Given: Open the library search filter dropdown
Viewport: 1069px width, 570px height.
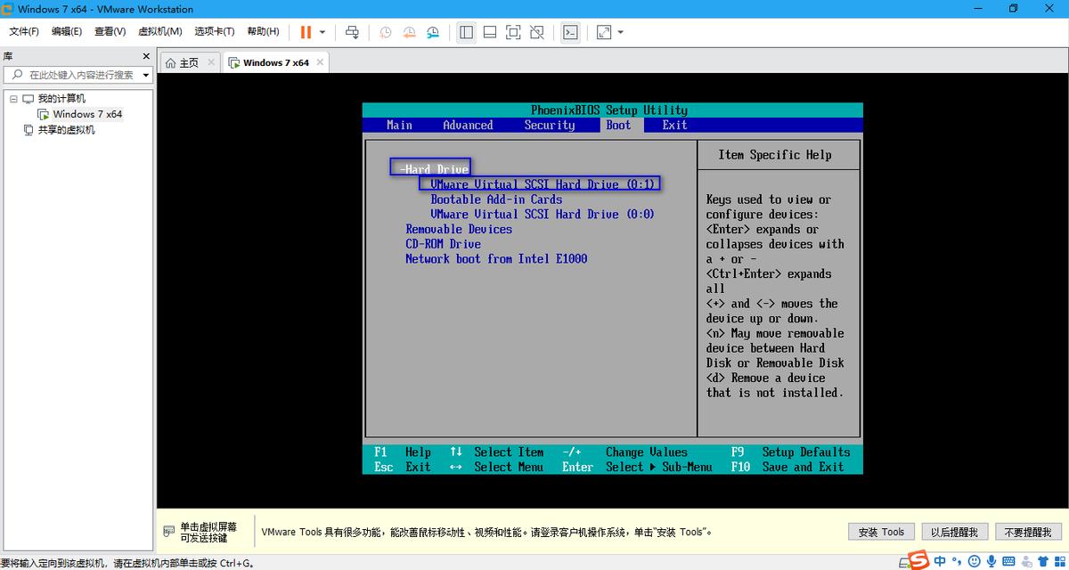Looking at the screenshot, I should [146, 74].
